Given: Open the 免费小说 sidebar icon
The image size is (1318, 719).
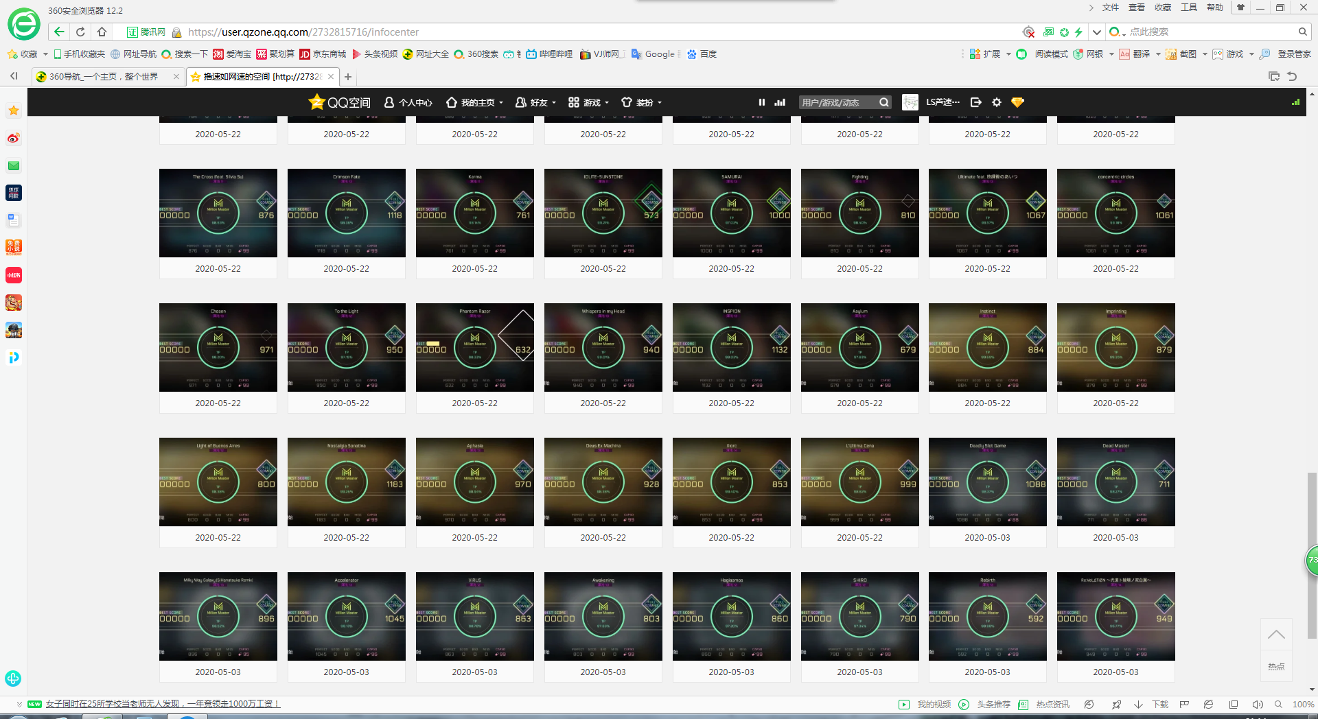Looking at the screenshot, I should click(x=14, y=248).
